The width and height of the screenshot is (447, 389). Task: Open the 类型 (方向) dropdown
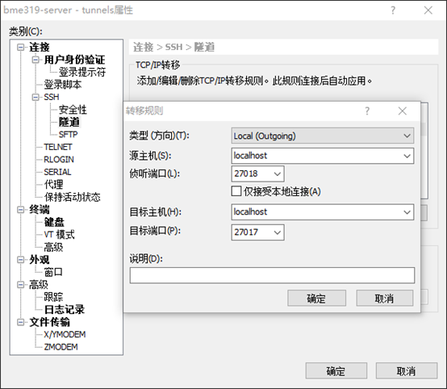click(x=323, y=136)
